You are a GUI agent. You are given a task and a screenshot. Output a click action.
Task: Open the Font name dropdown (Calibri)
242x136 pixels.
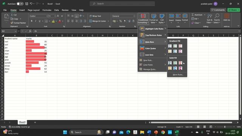[x=47, y=16]
